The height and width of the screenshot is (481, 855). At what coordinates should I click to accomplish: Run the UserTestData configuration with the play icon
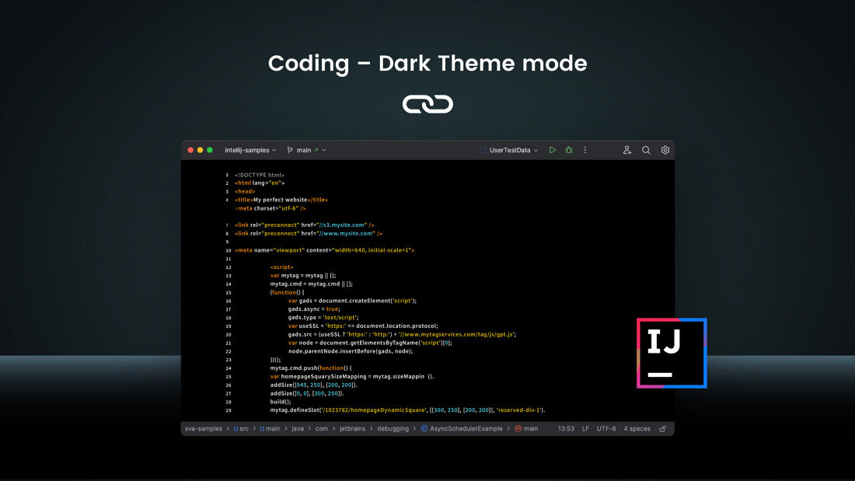point(553,150)
